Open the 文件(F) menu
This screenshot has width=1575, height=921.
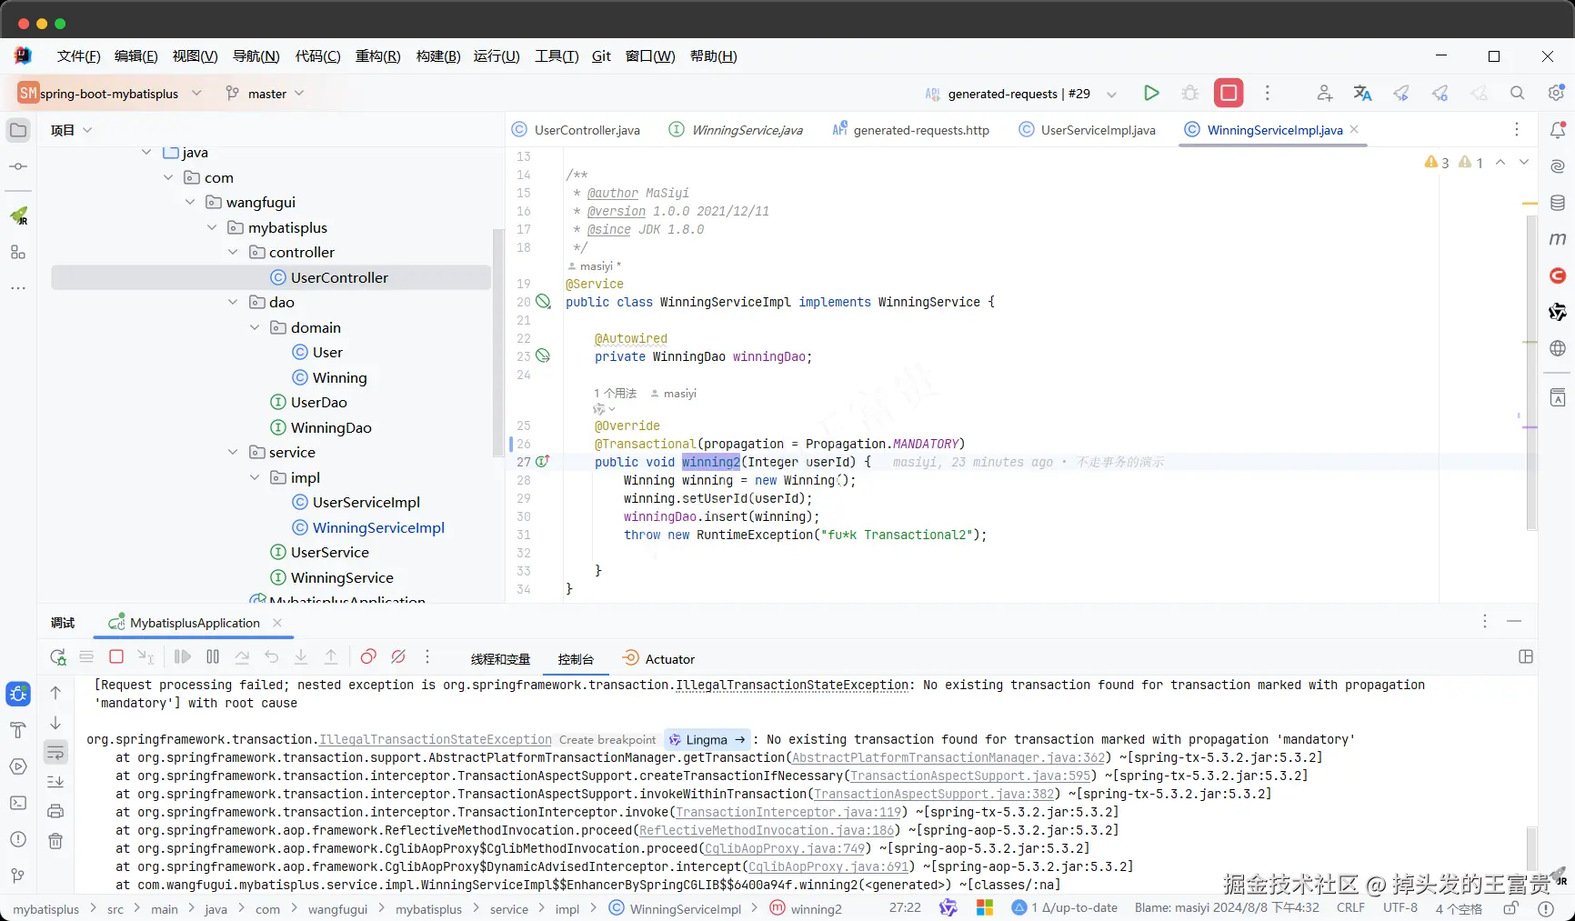pos(78,55)
